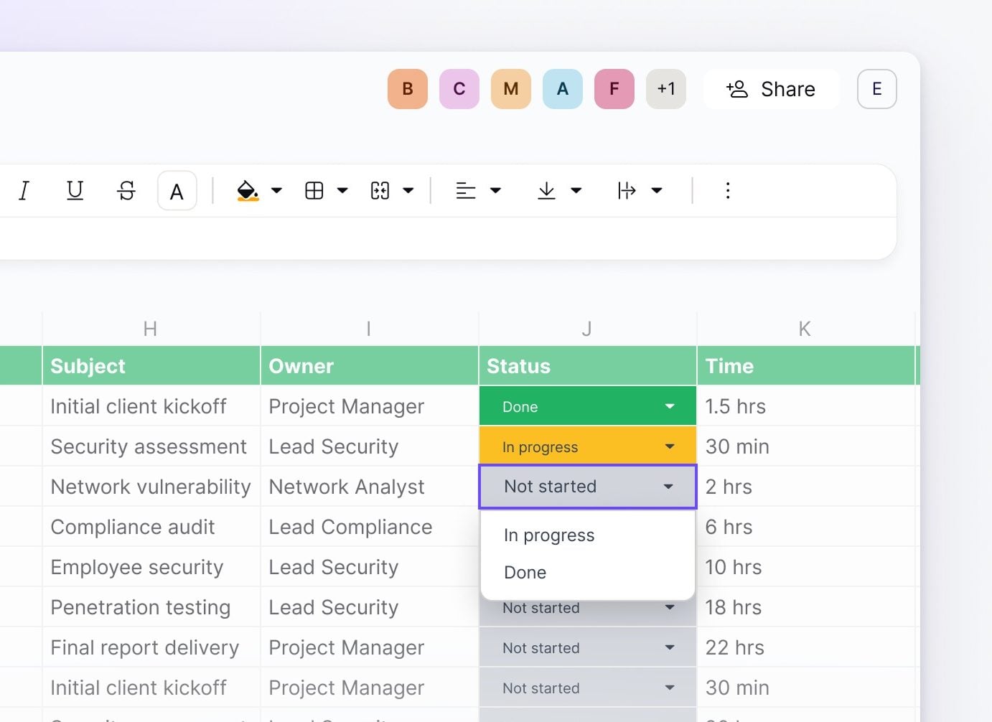
Task: Open the horizontal align dropdown arrow
Action: click(x=497, y=190)
